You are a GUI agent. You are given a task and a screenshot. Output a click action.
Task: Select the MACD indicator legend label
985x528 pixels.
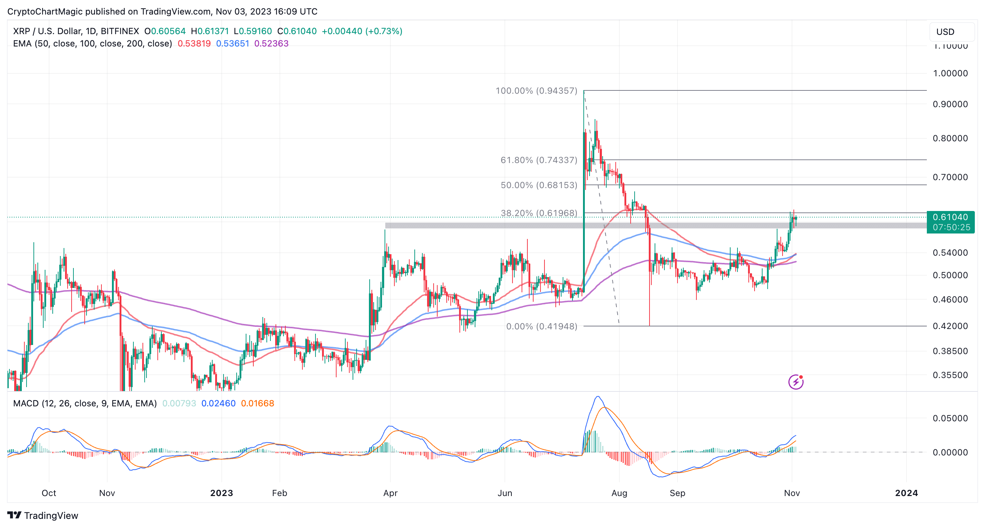(x=85, y=403)
